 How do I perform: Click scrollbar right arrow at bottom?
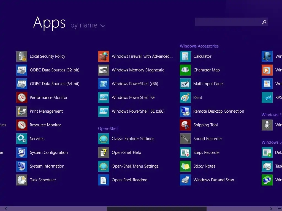[x=271, y=209]
